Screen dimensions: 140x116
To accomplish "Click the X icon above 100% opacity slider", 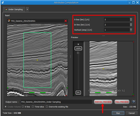I will click(78, 44).
